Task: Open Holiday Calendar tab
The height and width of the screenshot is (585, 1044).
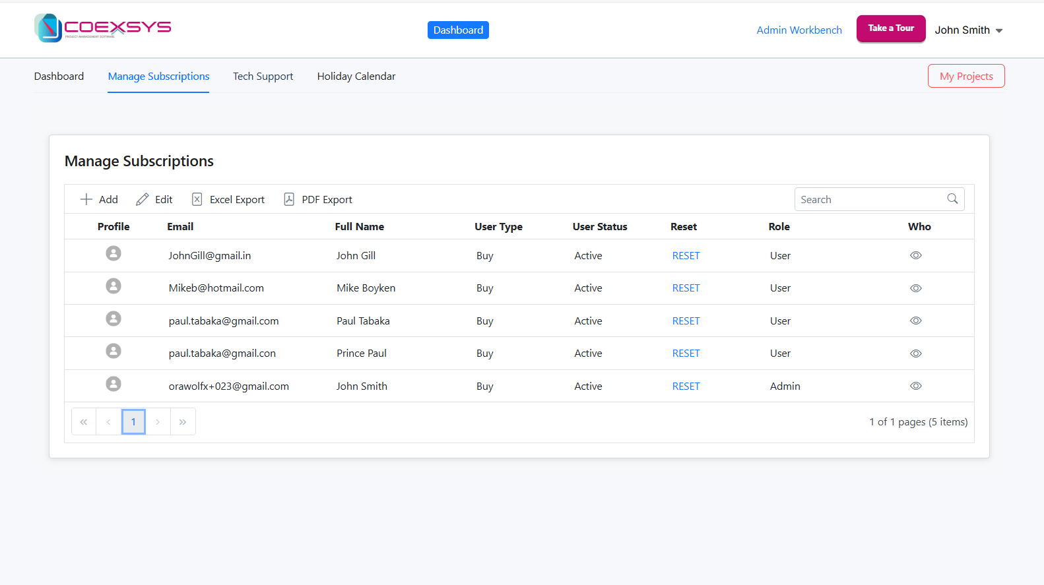Action: [356, 77]
